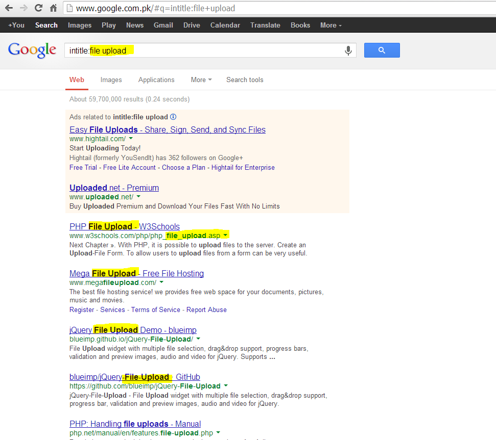Viewport: 496px width, 440px height.
Task: Click the browser forward arrow
Action: 23,8
